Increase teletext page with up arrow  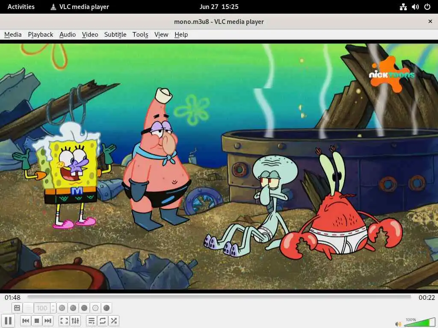point(53,306)
